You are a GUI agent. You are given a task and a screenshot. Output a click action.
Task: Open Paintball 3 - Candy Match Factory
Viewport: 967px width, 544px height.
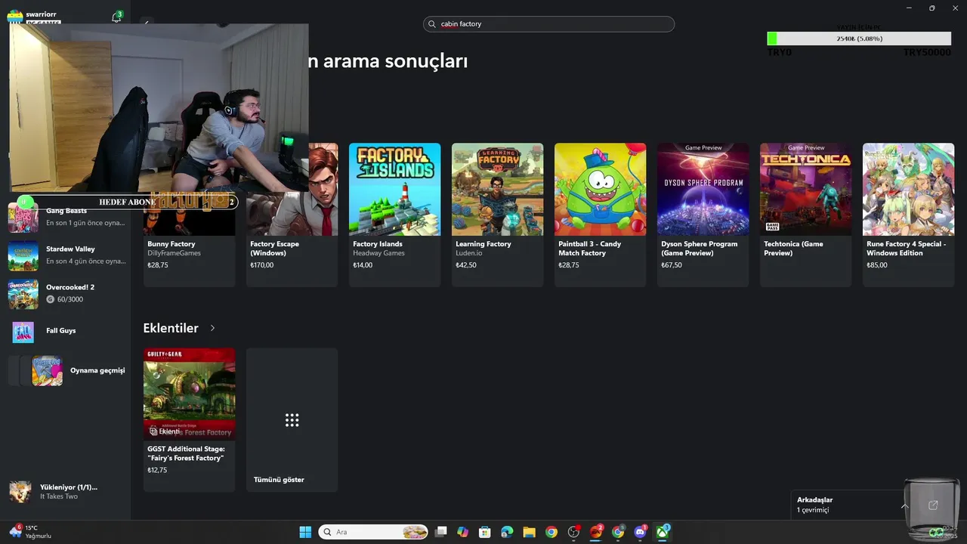click(x=600, y=215)
